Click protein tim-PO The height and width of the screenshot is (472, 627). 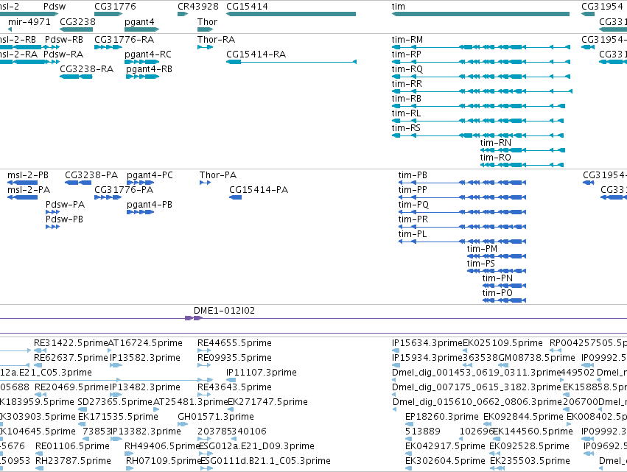504,300
